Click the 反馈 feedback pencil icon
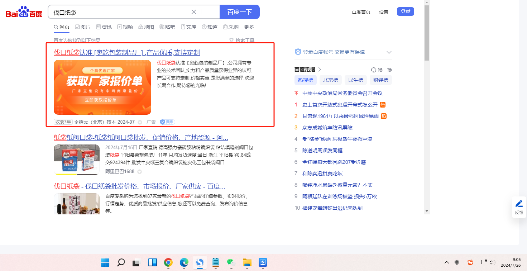Viewport: 527px width, 271px height. point(519,204)
